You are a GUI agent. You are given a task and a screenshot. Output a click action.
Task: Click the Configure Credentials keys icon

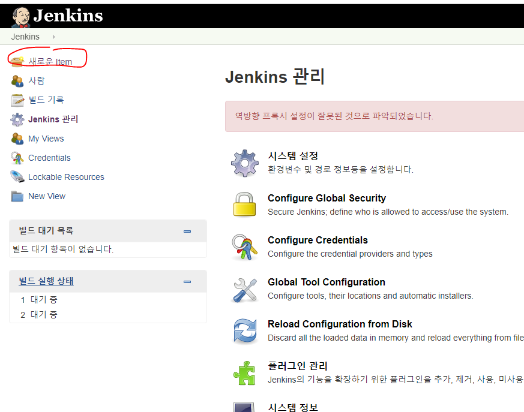pyautogui.click(x=245, y=248)
